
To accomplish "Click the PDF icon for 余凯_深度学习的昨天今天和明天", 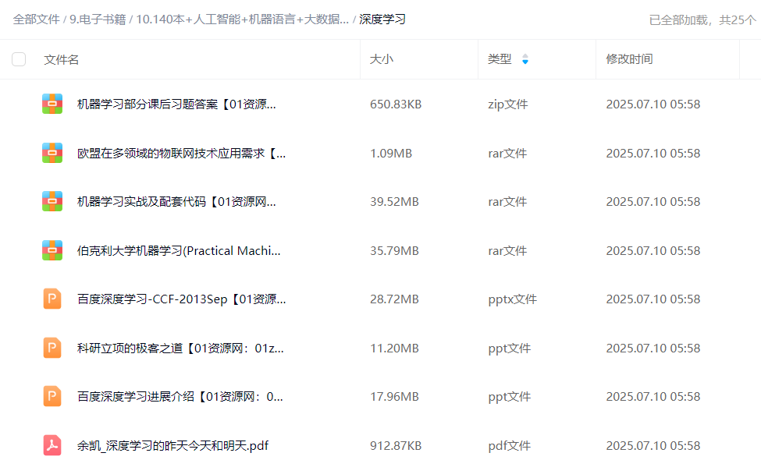I will coord(52,445).
